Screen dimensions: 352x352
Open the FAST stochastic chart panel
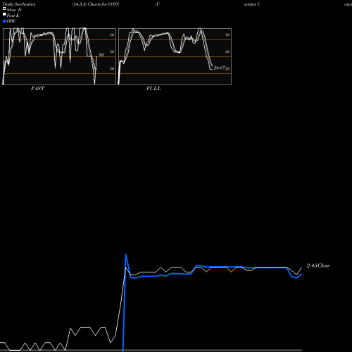[x=59, y=56]
